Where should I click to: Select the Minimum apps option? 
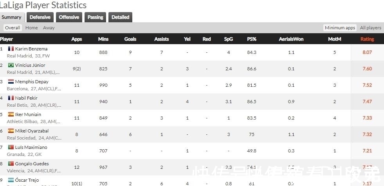tap(340, 28)
